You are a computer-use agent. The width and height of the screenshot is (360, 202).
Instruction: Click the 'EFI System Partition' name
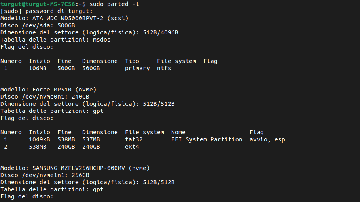[207, 139]
